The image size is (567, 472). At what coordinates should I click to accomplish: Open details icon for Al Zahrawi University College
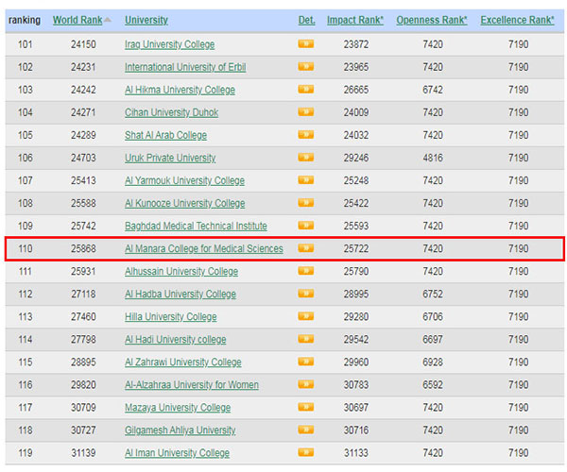305,362
